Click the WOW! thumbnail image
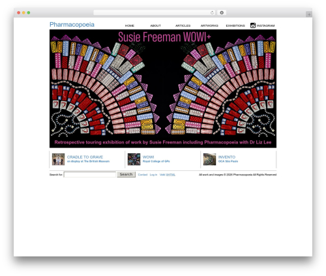The width and height of the screenshot is (326, 276). [134, 159]
